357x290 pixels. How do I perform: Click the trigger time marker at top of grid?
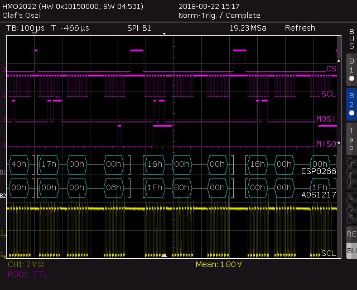tap(164, 35)
